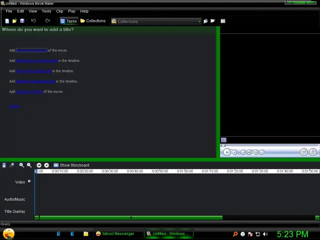Click Untitled - Windows Movie Maker taskbar button
The height and width of the screenshot is (240, 320).
(x=168, y=234)
